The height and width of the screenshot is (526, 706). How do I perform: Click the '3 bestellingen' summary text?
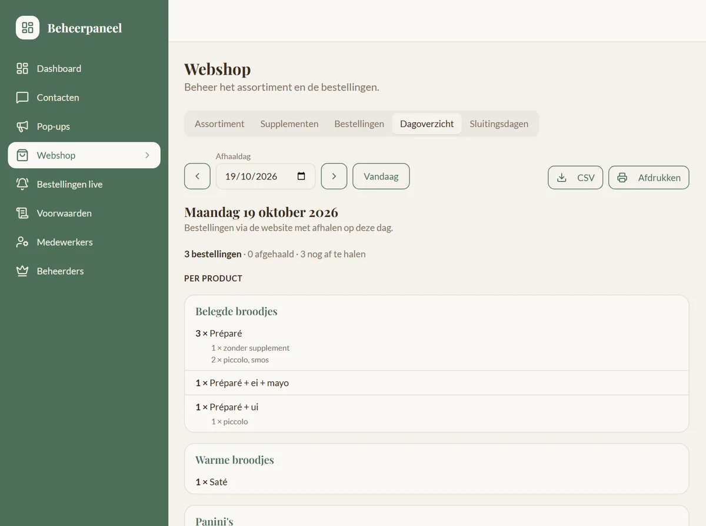pyautogui.click(x=213, y=254)
